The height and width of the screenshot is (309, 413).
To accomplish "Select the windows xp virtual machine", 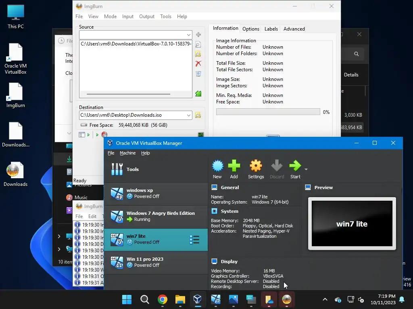I will (x=156, y=194).
